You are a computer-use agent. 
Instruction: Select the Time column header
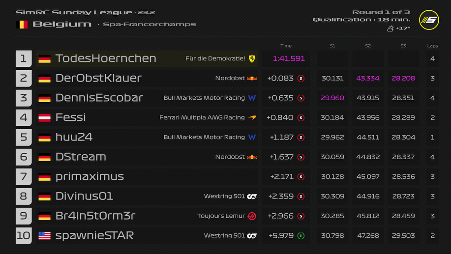pos(286,46)
